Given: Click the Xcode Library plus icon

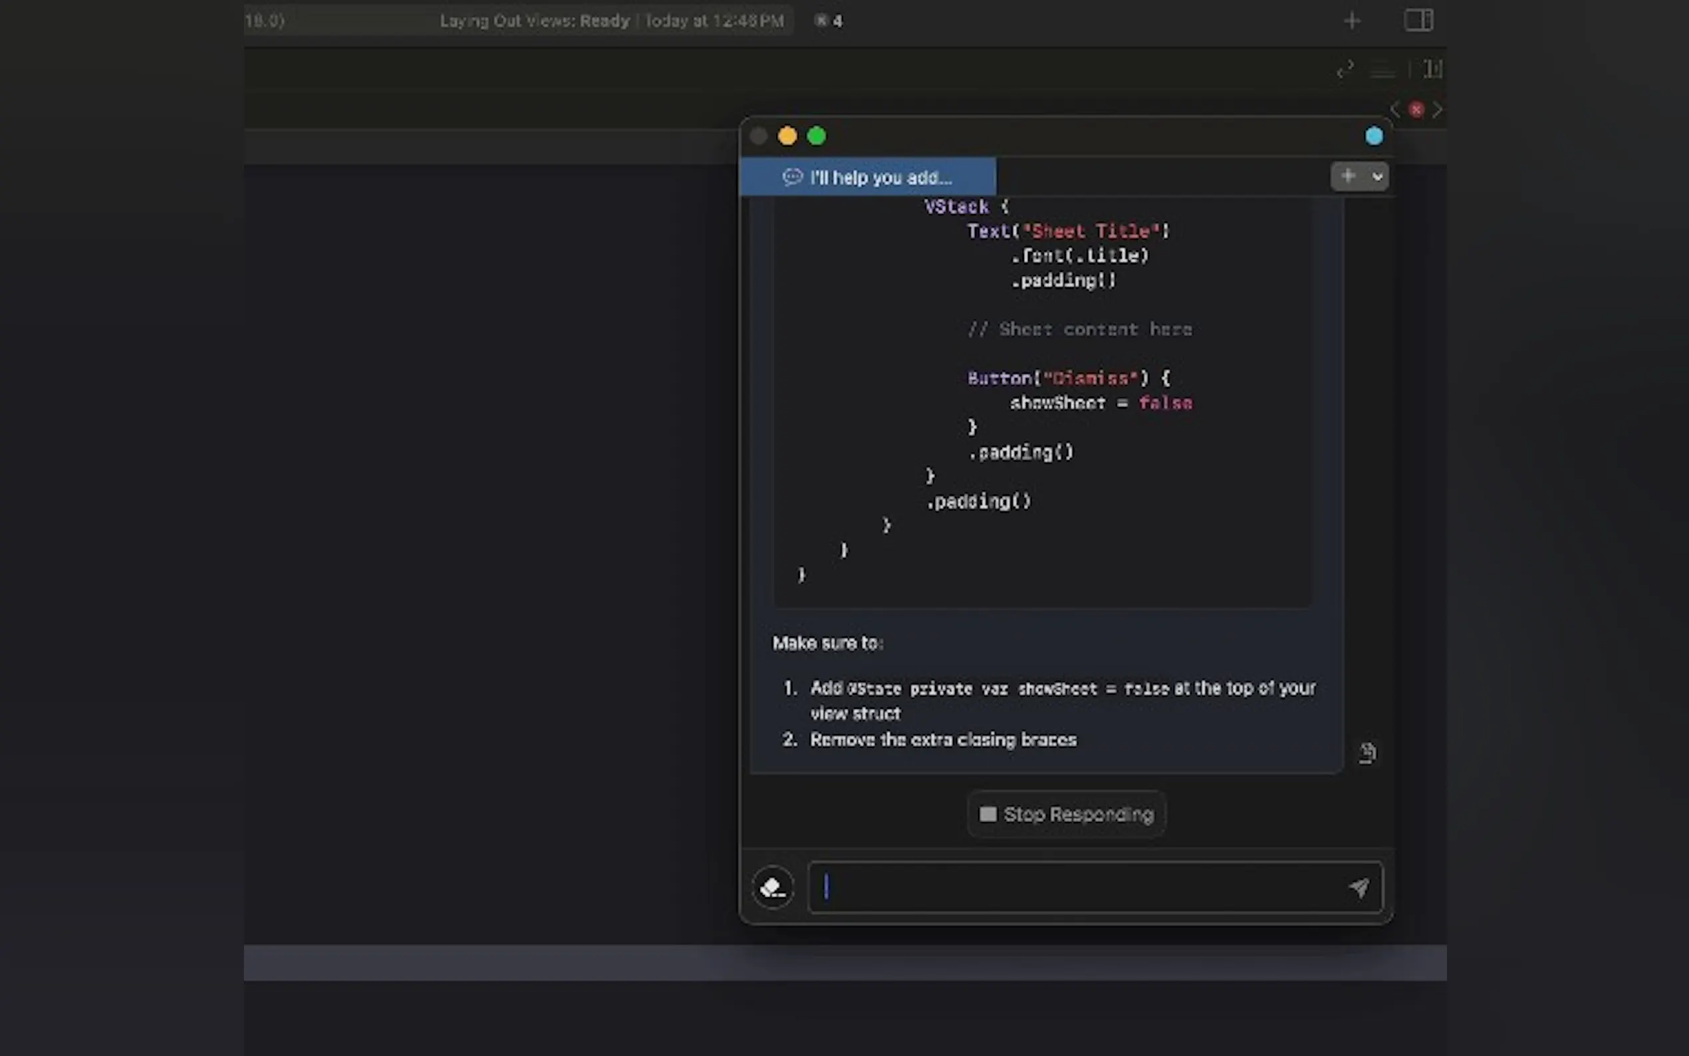Looking at the screenshot, I should (x=1352, y=21).
